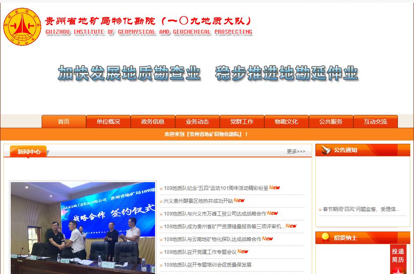Open the 单位概况 menu item
This screenshot has width=414, height=274.
pyautogui.click(x=108, y=122)
